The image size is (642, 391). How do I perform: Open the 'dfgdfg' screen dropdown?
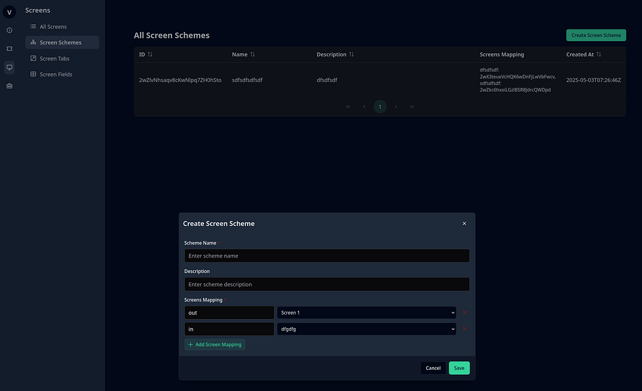click(x=366, y=329)
